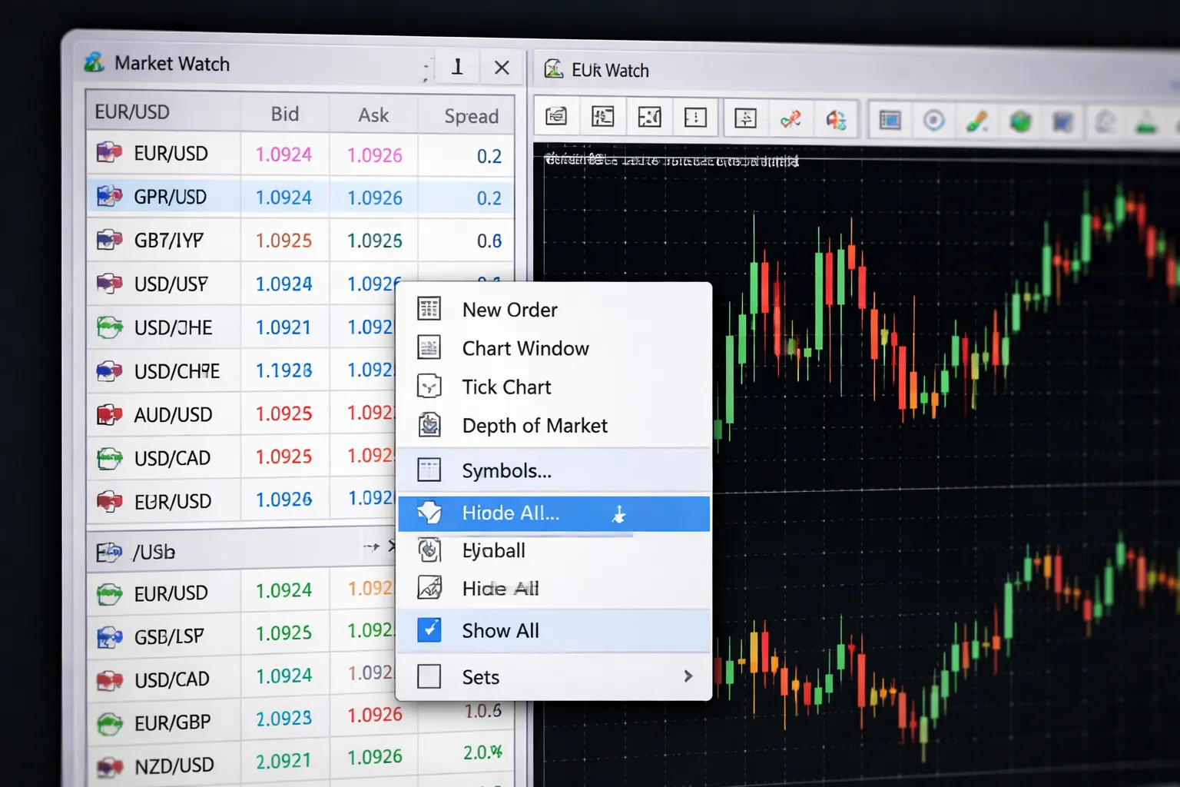Image resolution: width=1180 pixels, height=787 pixels.
Task: Click the /USb group header icon
Action: pos(108,552)
